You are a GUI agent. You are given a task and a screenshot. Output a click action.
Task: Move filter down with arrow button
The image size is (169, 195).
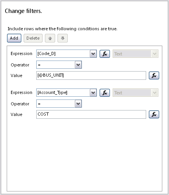(63, 38)
